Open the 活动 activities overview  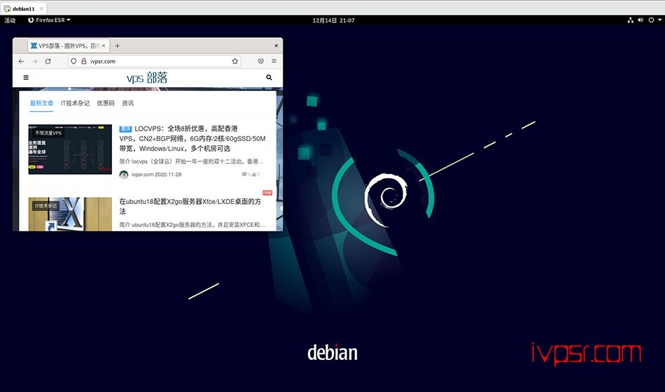[10, 20]
